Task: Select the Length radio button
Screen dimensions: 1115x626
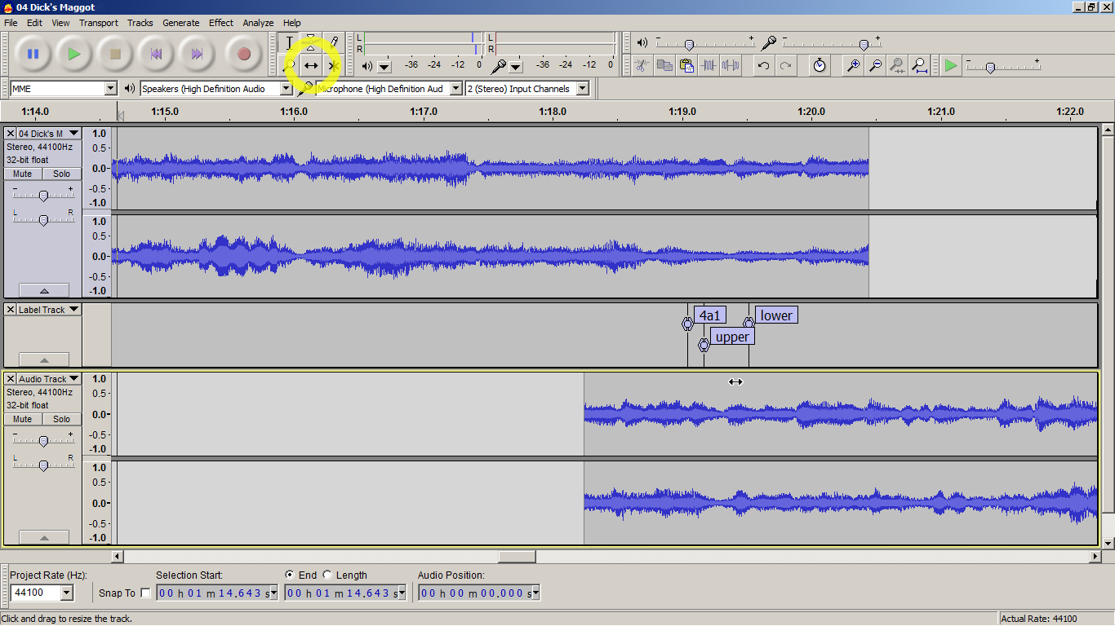Action: click(x=327, y=575)
